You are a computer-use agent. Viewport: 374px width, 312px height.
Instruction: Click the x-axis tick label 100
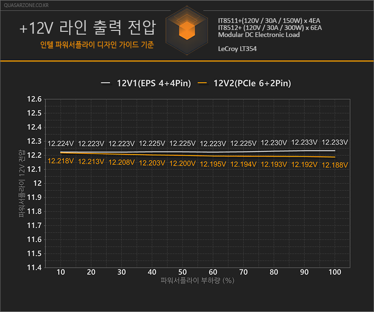tap(335, 272)
